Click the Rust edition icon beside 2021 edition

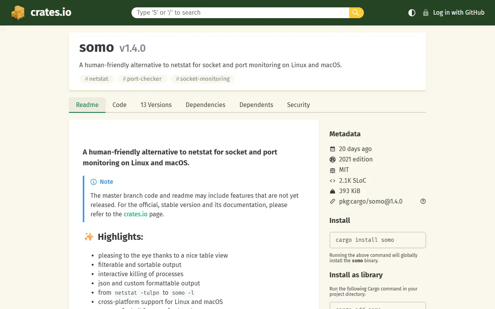coord(333,160)
